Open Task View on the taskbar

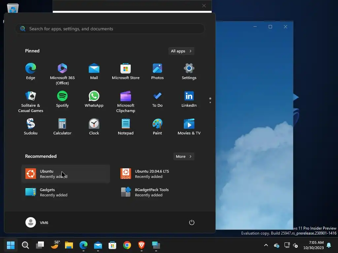point(40,245)
